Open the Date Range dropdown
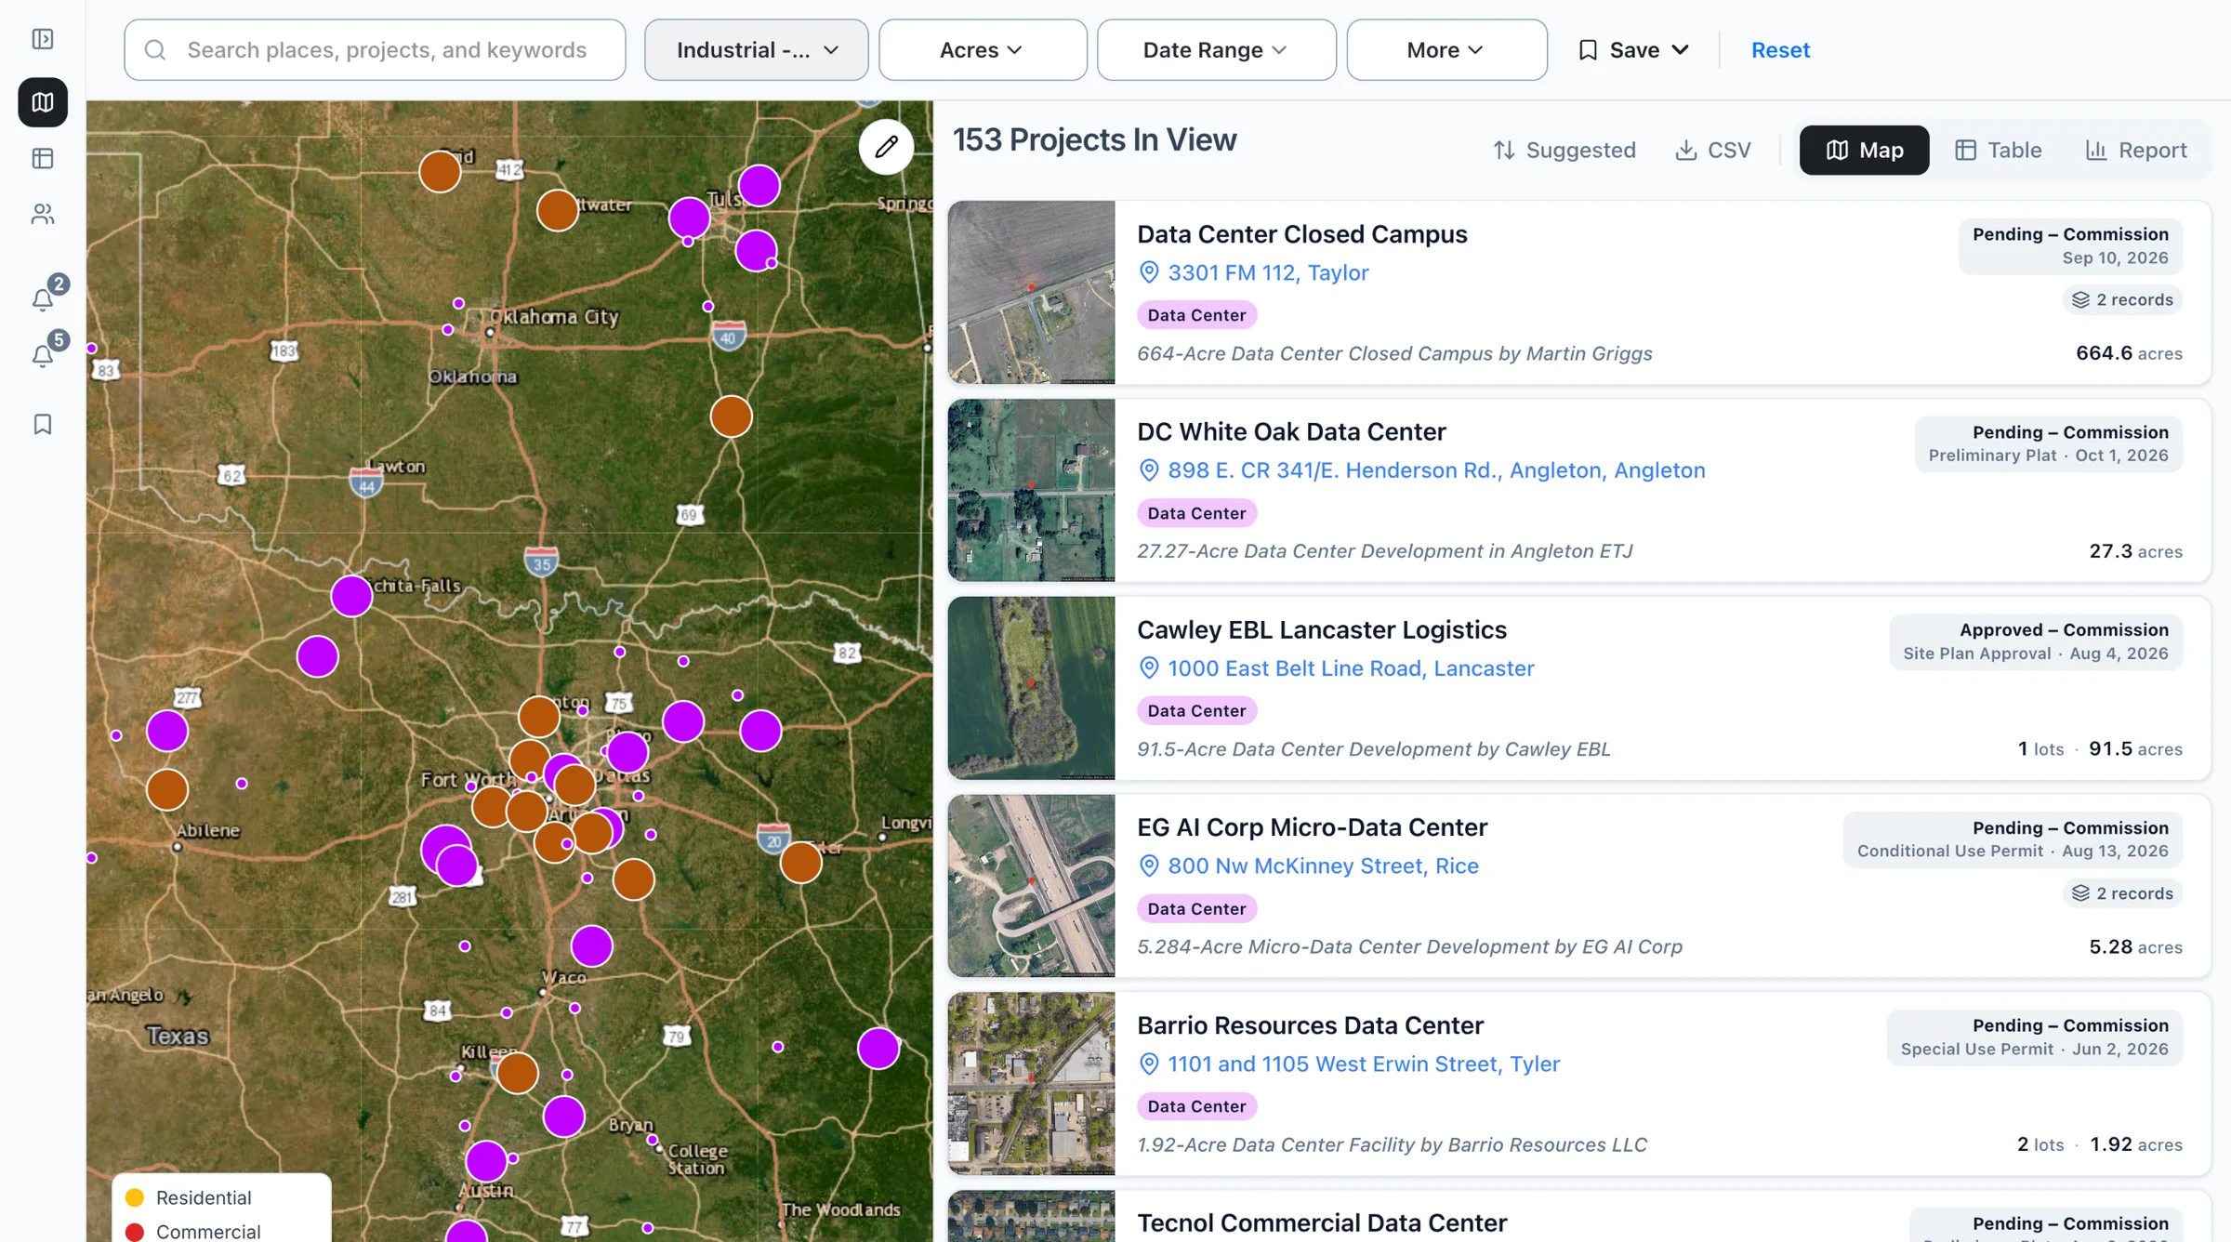The height and width of the screenshot is (1242, 2231). tap(1216, 50)
